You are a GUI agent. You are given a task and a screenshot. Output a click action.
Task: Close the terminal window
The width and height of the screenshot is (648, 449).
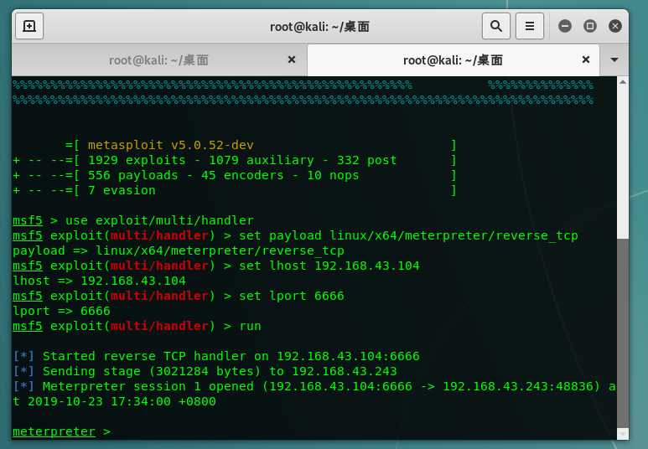click(615, 27)
